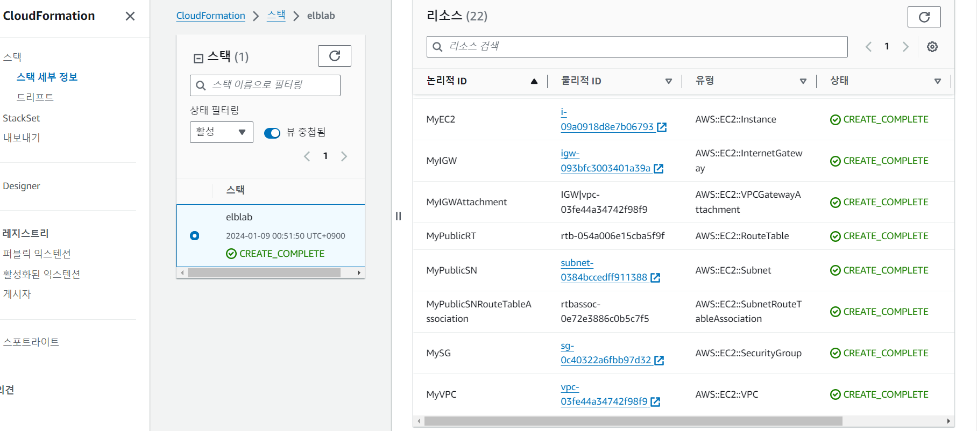This screenshot has height=431, width=977.
Task: Open Spotlight in sidebar
Action: 31,342
